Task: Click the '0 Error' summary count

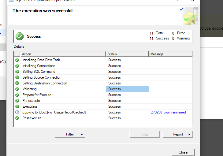Action: pos(178,33)
